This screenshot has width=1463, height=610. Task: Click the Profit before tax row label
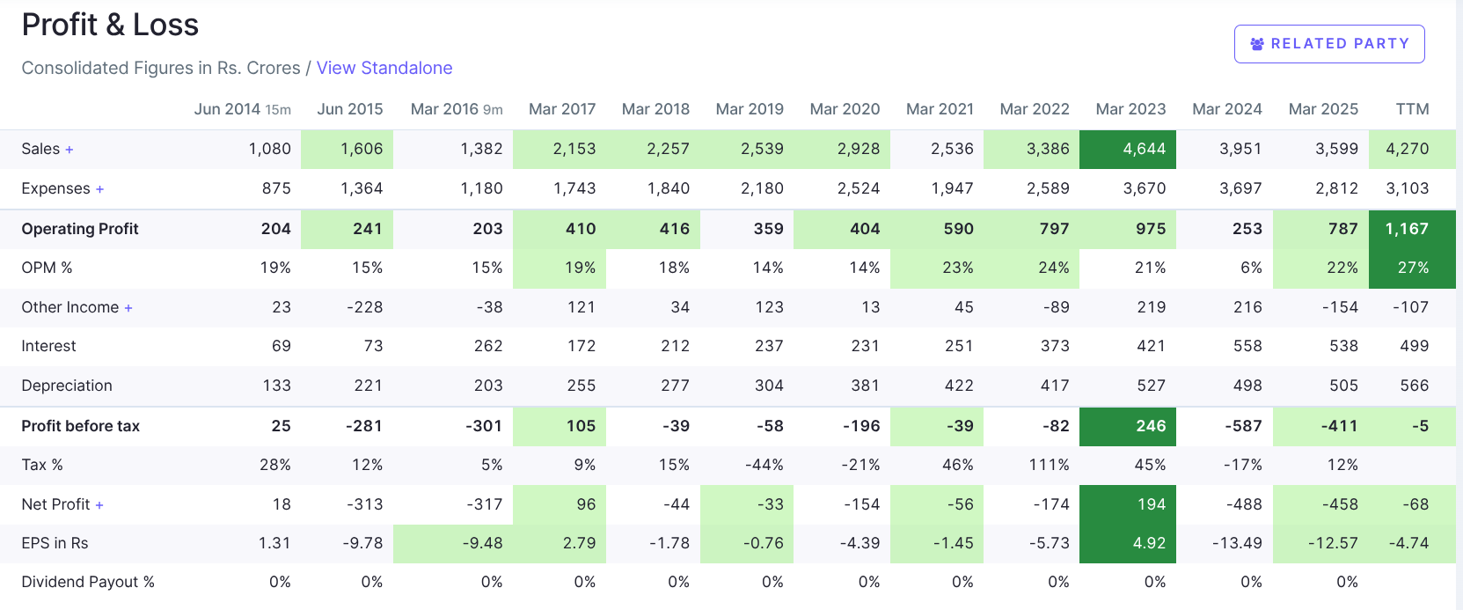tap(81, 426)
